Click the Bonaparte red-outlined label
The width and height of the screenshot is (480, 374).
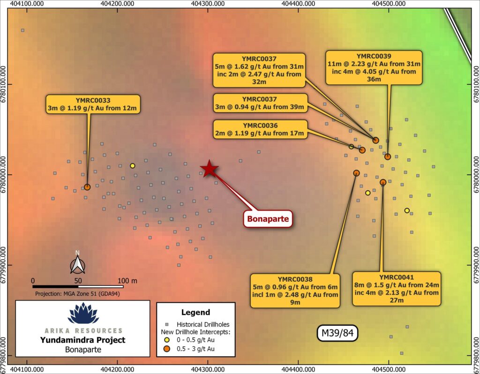click(x=268, y=218)
